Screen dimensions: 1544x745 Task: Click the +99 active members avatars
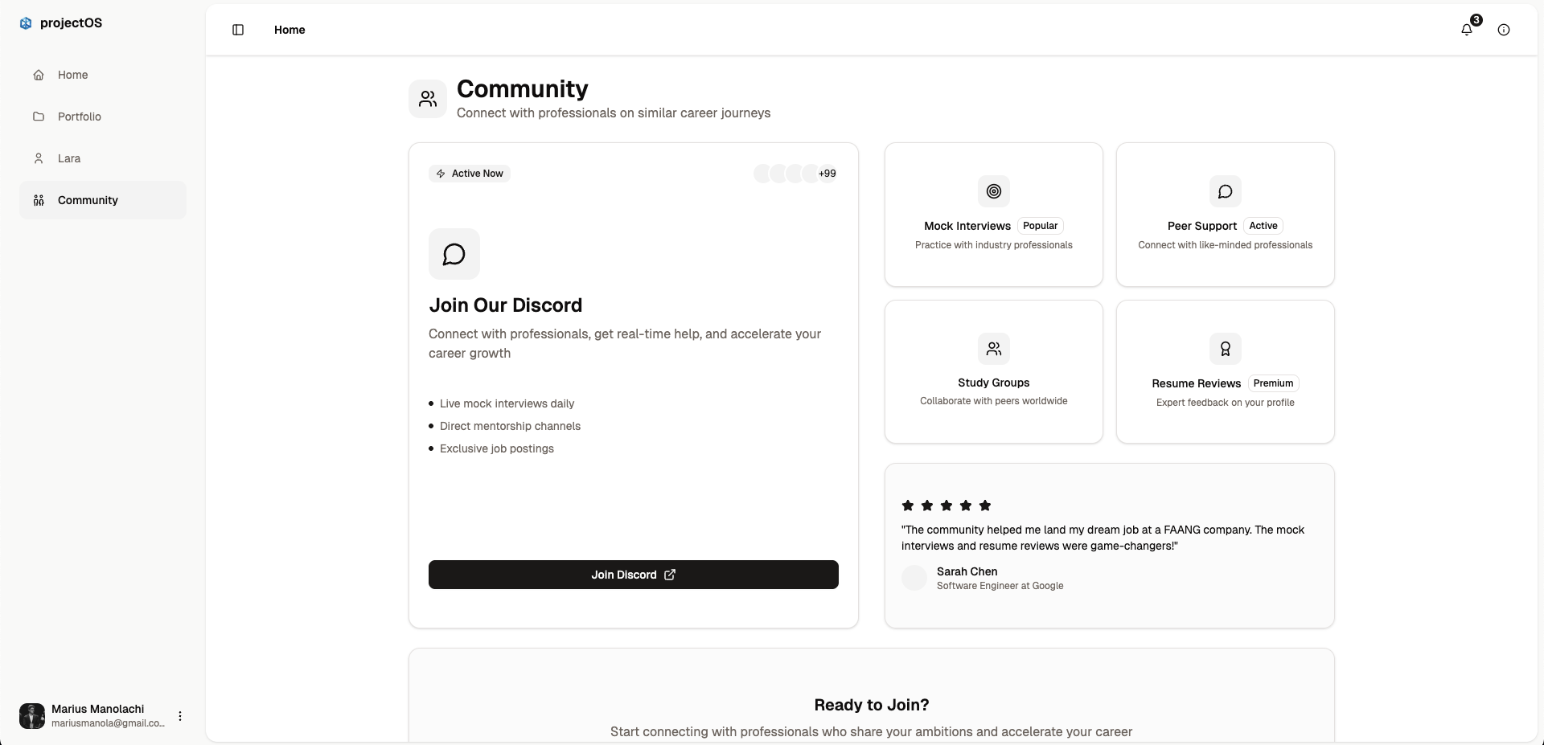tap(795, 174)
